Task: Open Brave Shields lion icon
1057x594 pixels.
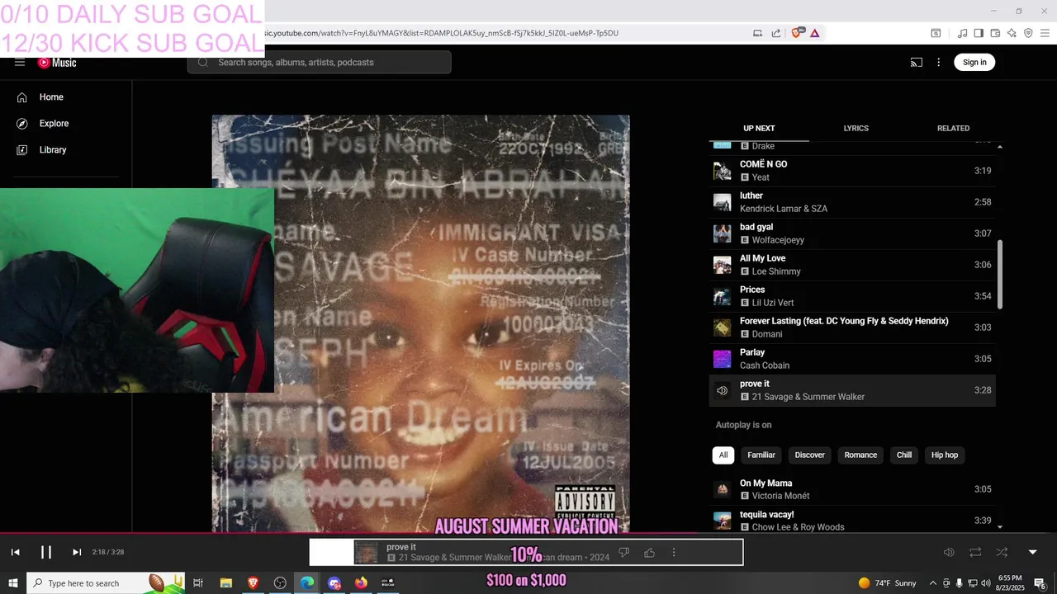Action: 797,33
